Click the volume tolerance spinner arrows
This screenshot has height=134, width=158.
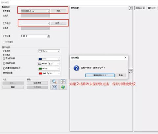pos(48,36)
